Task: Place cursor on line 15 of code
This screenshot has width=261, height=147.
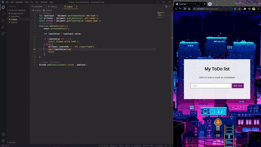Action: pos(98,49)
